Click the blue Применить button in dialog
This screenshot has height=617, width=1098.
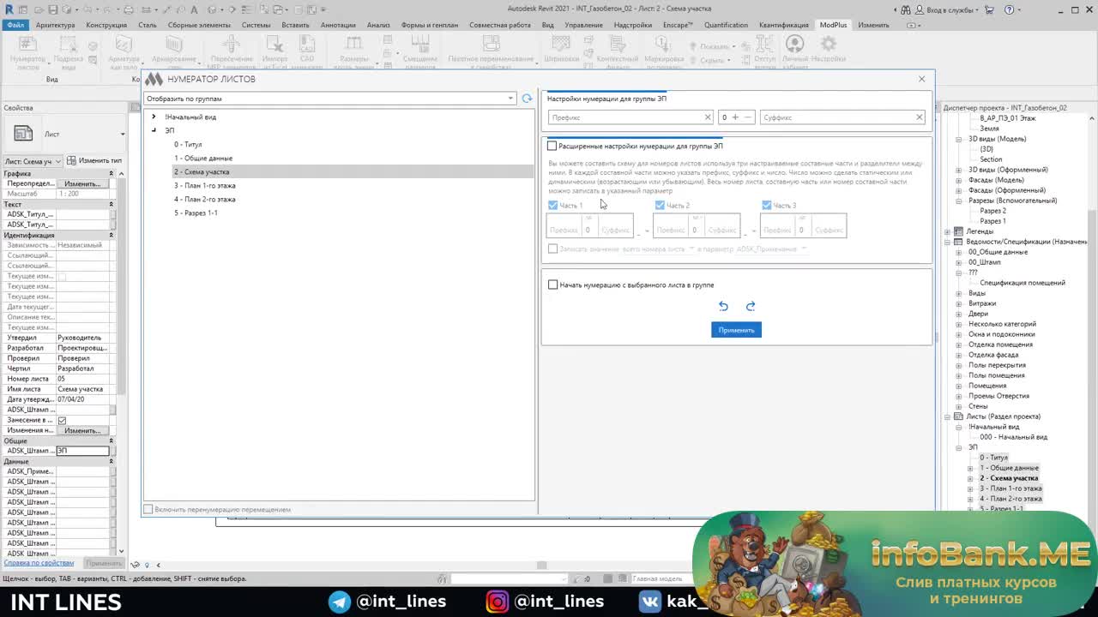(736, 330)
